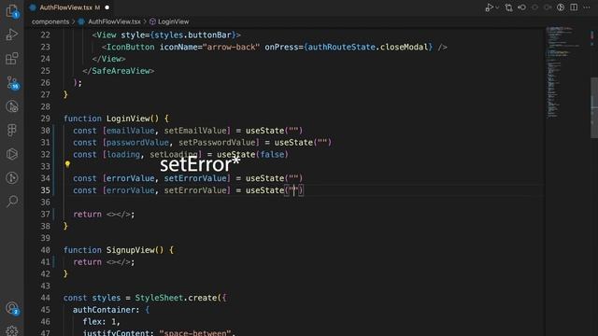Click the dimmed circle icon in editor toolbar
The image size is (598, 336).
click(x=534, y=7)
